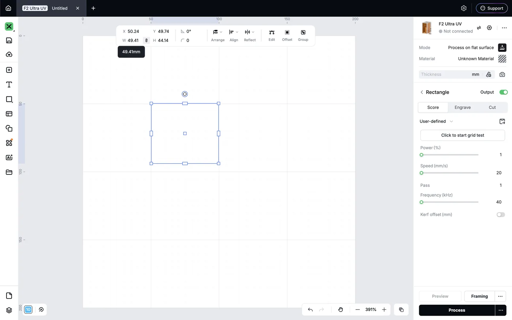Click to start grid test
Image resolution: width=512 pixels, height=320 pixels.
coord(463,135)
